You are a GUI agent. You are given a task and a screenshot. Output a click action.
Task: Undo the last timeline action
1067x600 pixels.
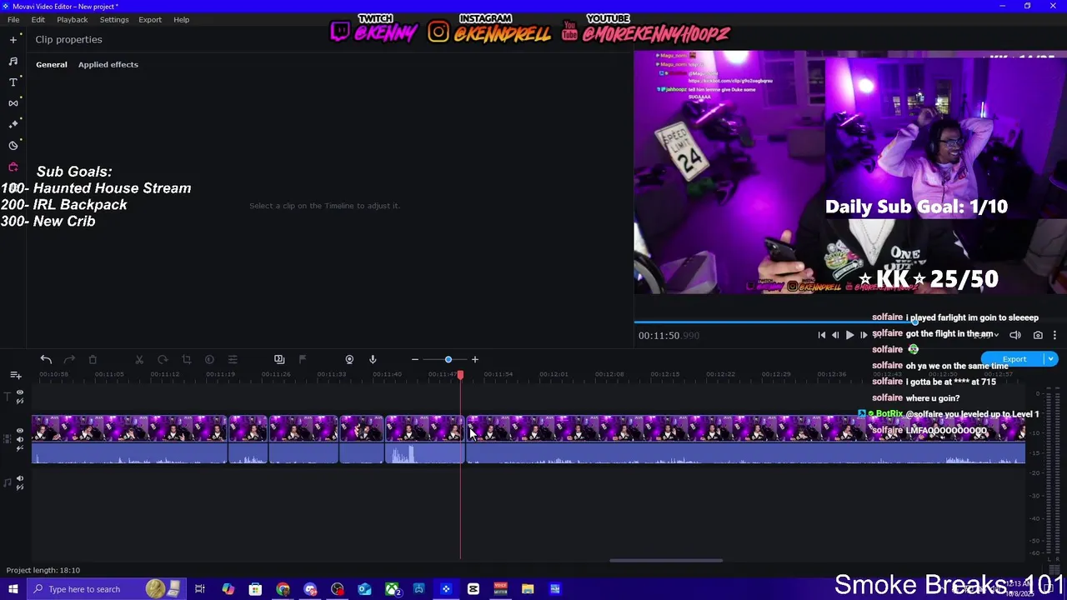pos(46,359)
